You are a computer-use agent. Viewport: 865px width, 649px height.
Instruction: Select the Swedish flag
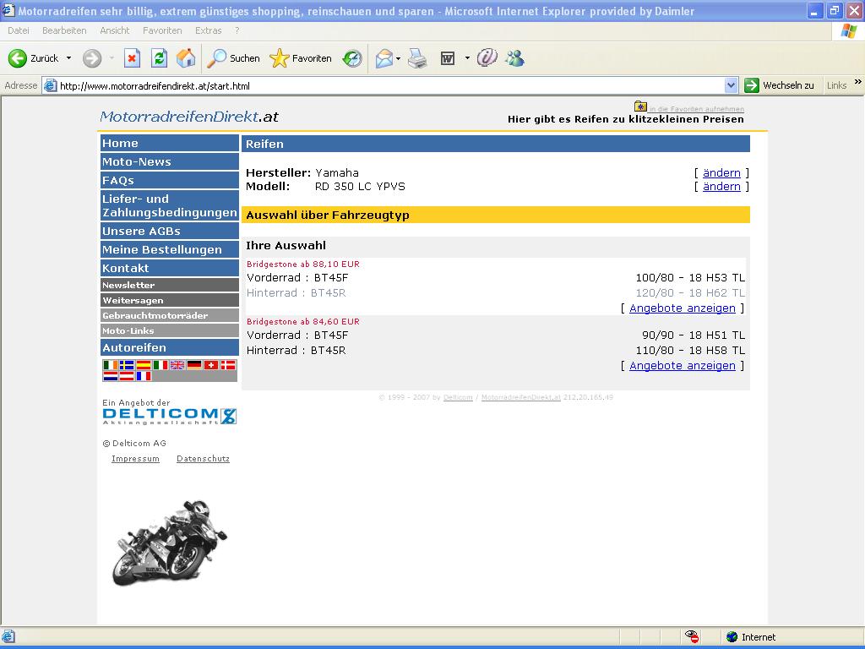tap(127, 365)
